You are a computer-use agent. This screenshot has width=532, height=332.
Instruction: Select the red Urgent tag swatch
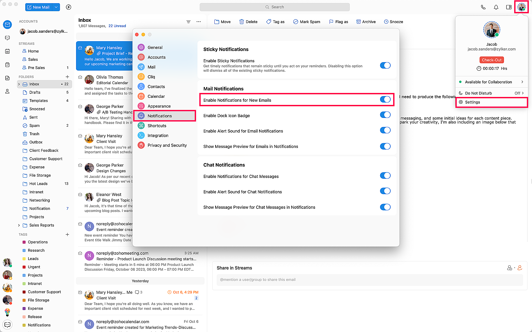24,267
